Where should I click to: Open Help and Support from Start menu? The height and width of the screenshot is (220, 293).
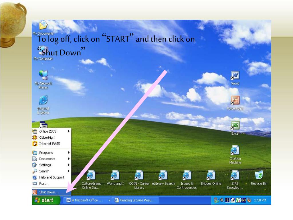[x=52, y=177]
